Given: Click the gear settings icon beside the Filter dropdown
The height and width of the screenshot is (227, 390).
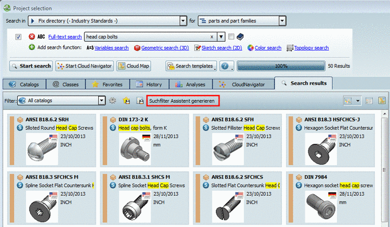Looking at the screenshot, I should click(x=112, y=101).
